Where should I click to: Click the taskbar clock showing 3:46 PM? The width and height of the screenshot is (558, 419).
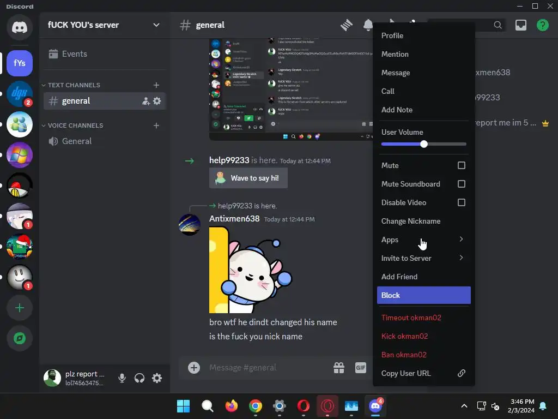521,406
